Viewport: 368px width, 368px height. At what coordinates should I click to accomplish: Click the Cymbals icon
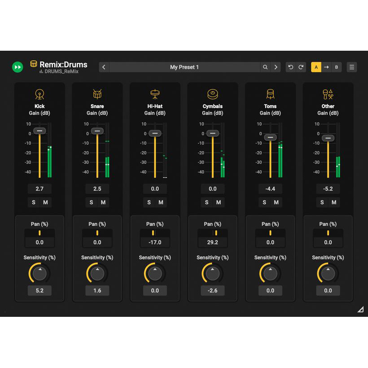click(x=213, y=94)
